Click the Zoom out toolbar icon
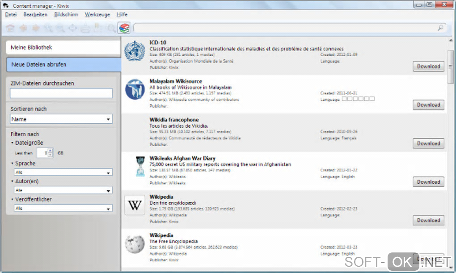Screen dimensions: 456x273 point(60,28)
